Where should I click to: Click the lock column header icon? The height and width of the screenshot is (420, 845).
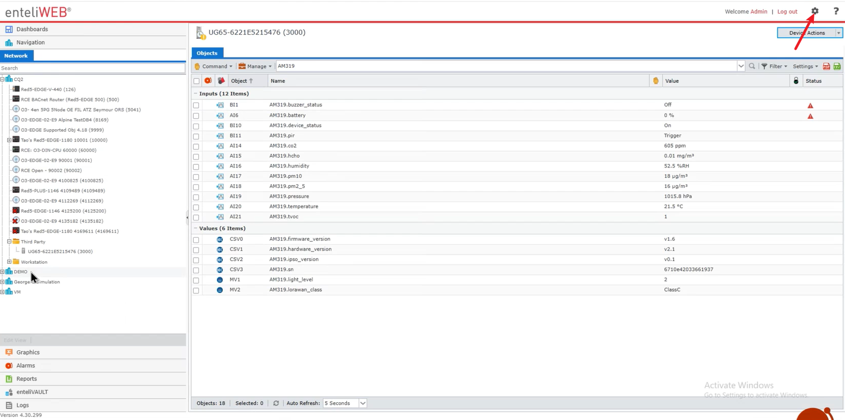pos(796,81)
